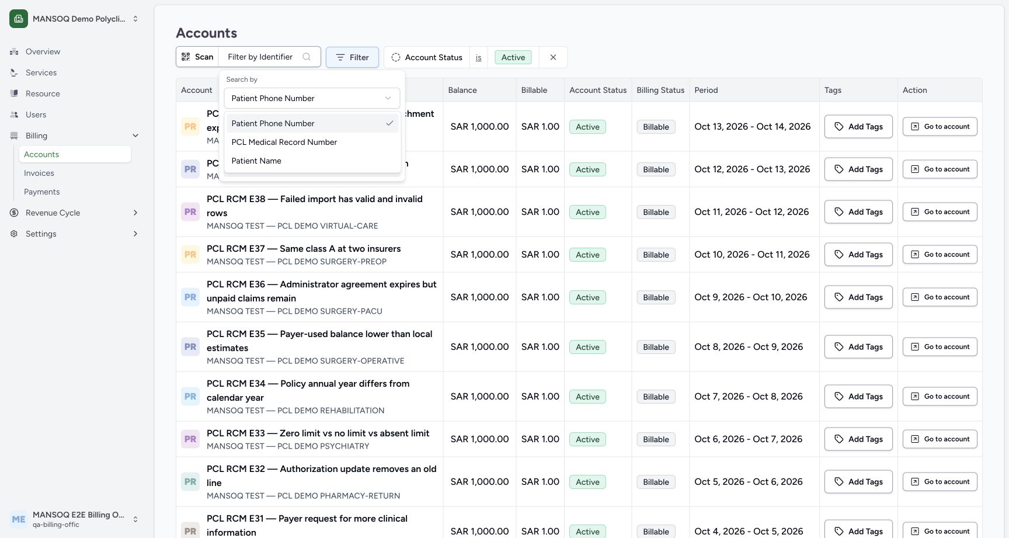Click the Resource sidebar icon

pyautogui.click(x=14, y=93)
